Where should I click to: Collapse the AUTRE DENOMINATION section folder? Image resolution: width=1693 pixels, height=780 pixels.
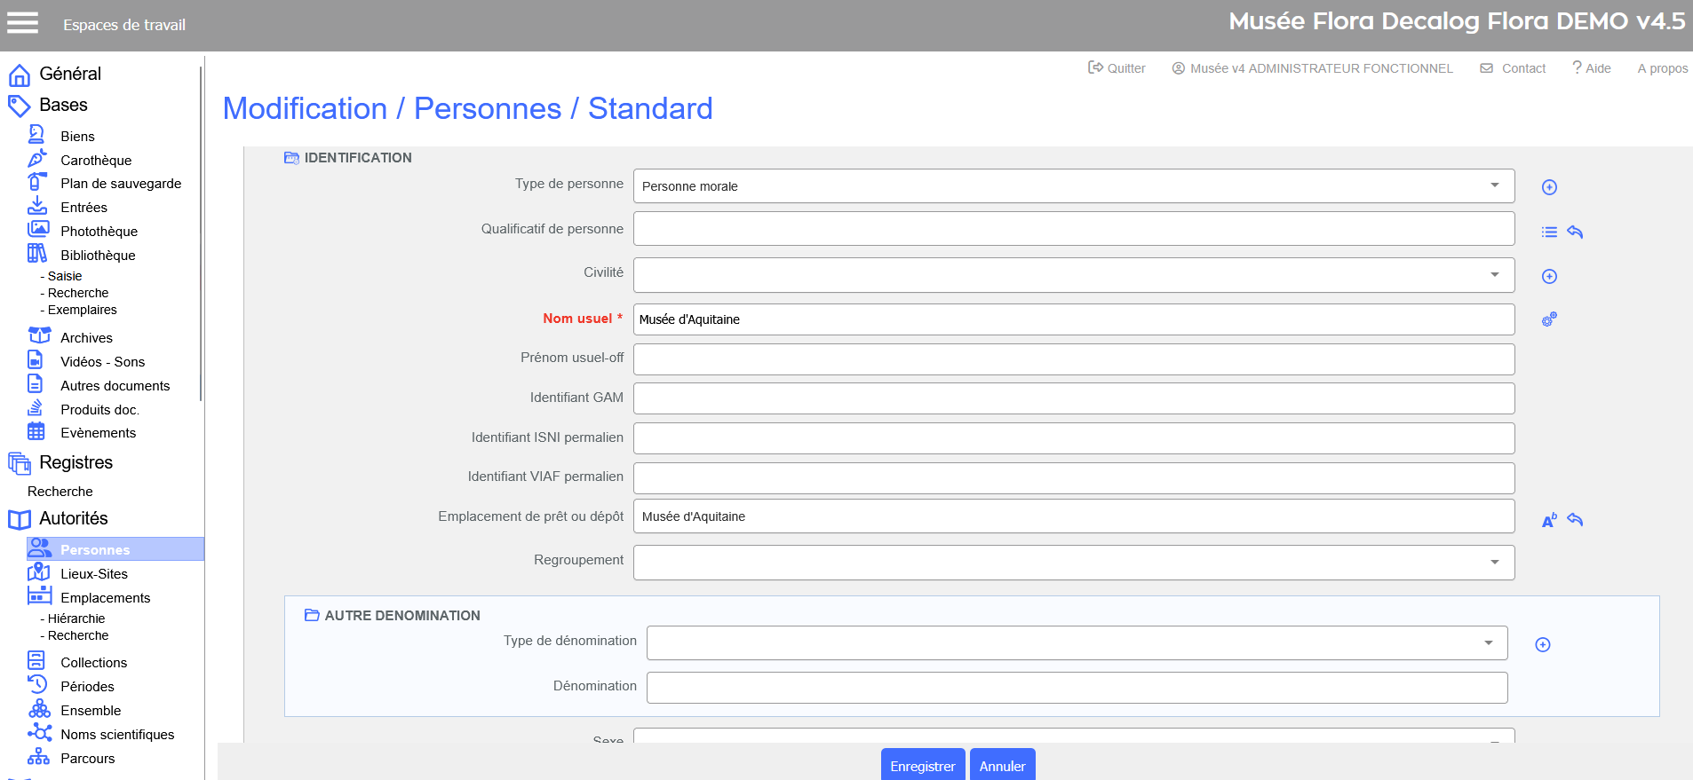(312, 615)
